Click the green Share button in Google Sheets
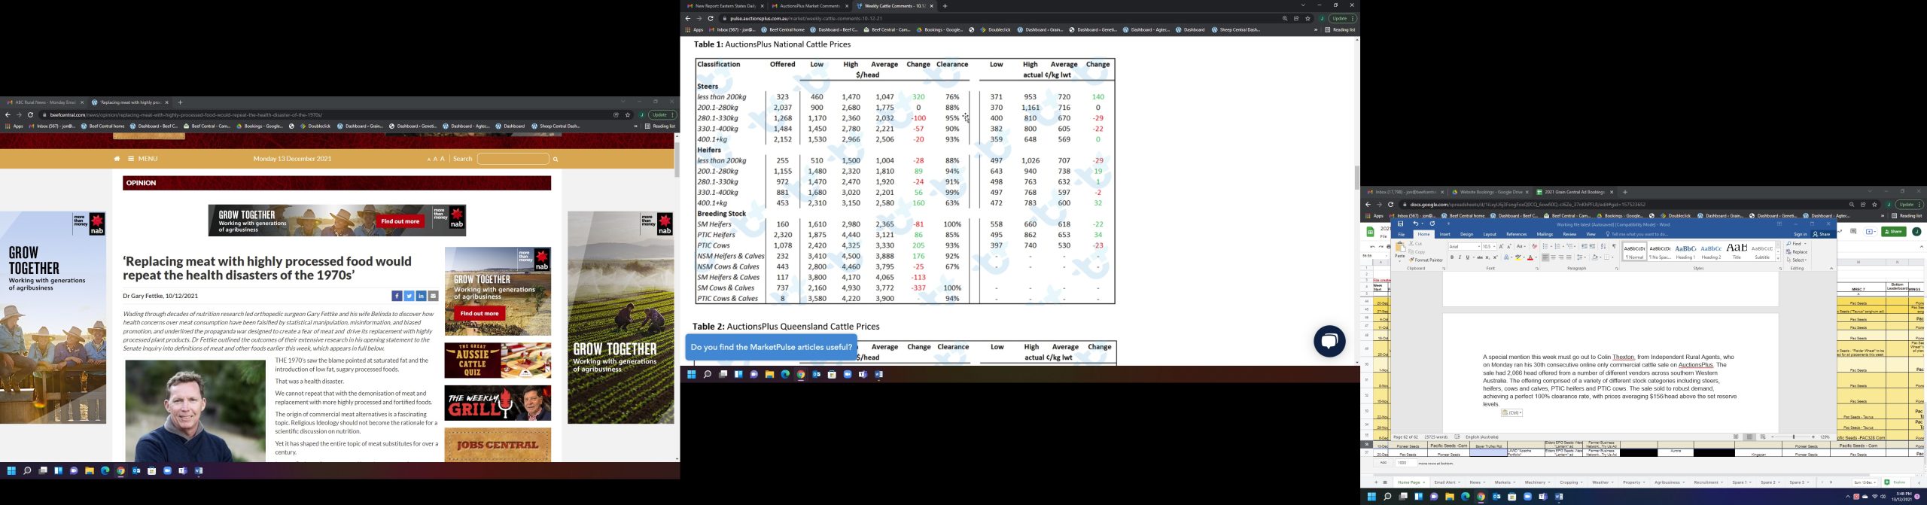The height and width of the screenshot is (505, 1927). coord(1894,232)
